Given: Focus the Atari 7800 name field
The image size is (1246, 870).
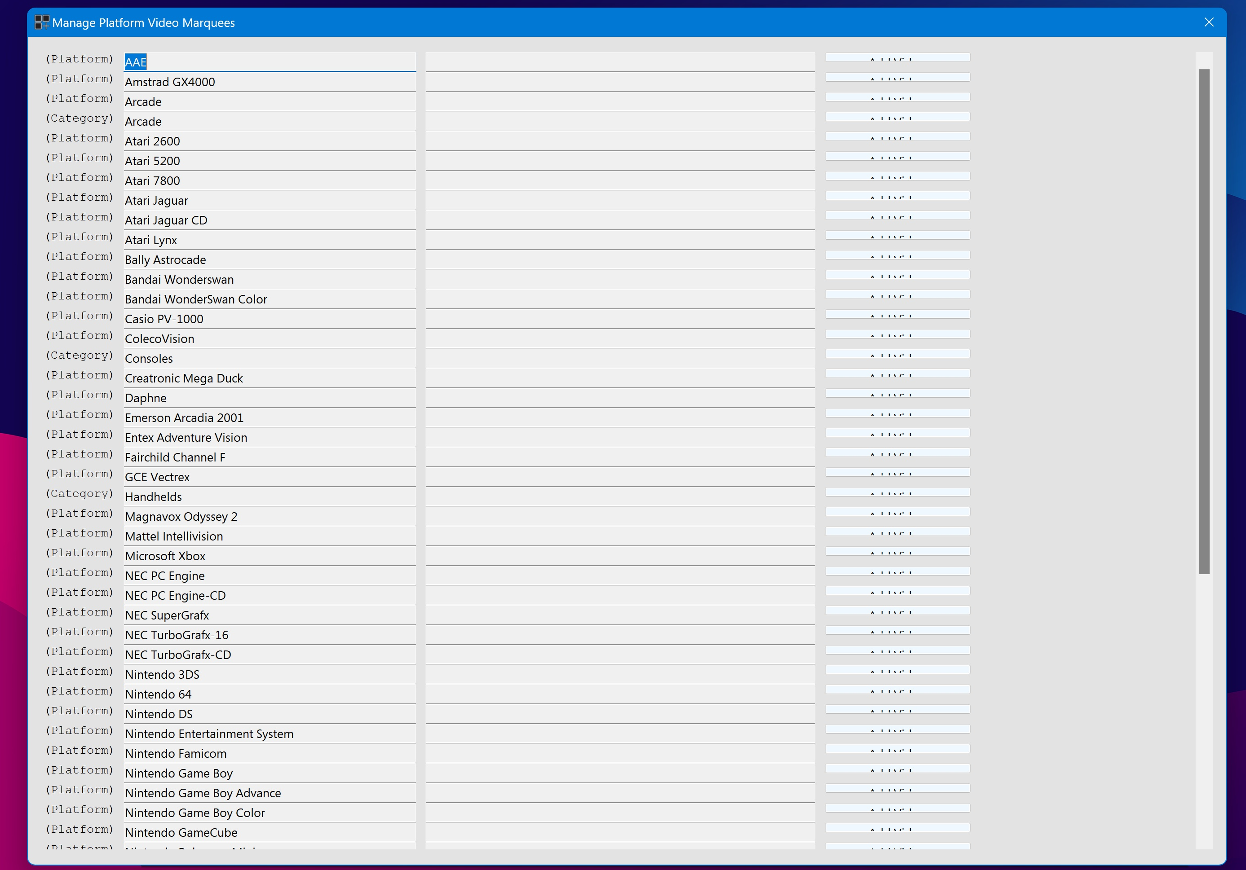Looking at the screenshot, I should tap(270, 180).
